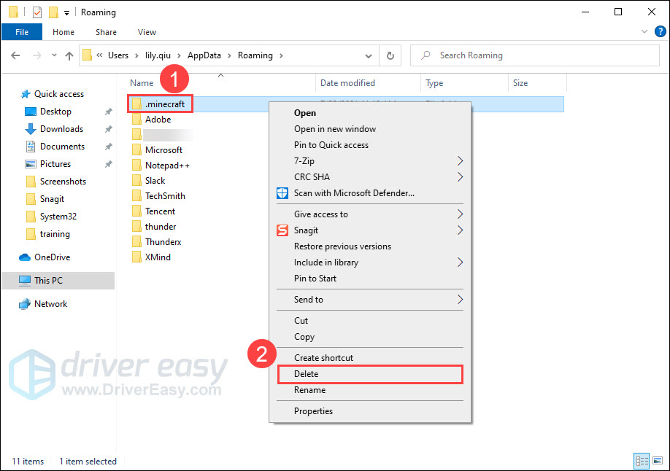
Task: Click the Properties quick access toolbar icon
Action: coord(37,12)
